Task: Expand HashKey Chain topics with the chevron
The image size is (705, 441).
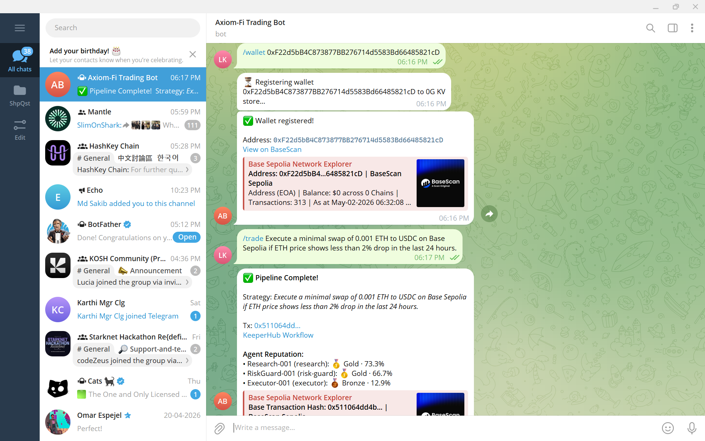Action: click(x=187, y=170)
